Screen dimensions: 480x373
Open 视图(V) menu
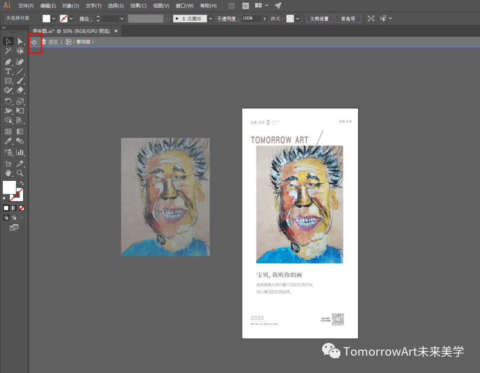(x=161, y=5)
